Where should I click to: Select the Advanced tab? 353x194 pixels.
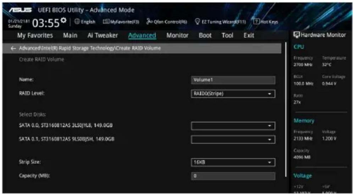pyautogui.click(x=142, y=35)
